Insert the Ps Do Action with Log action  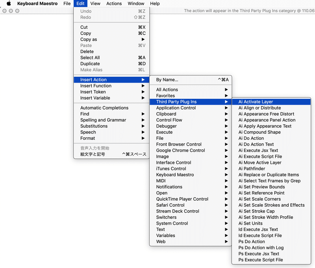(x=271, y=248)
